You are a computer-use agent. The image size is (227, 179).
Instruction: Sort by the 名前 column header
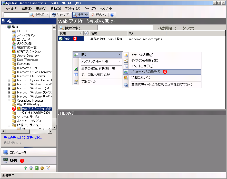[x=108, y=33]
